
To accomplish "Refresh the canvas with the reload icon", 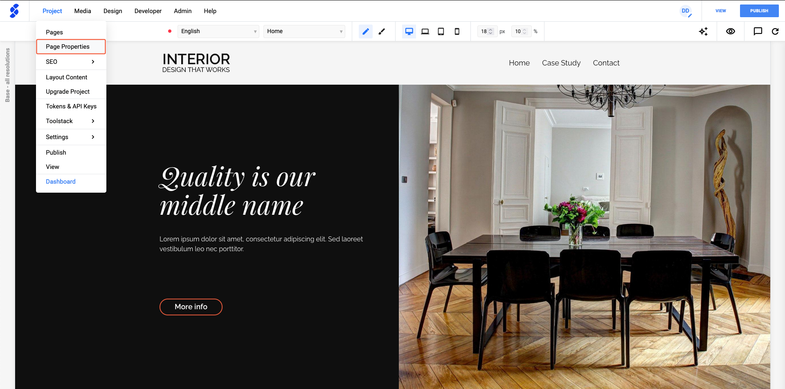I will pyautogui.click(x=775, y=31).
